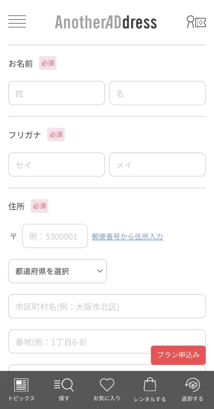Focus the メイ furigana field

(157, 165)
